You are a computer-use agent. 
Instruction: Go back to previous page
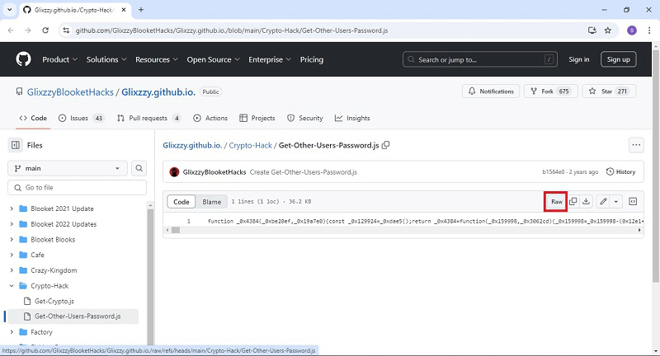click(x=11, y=30)
